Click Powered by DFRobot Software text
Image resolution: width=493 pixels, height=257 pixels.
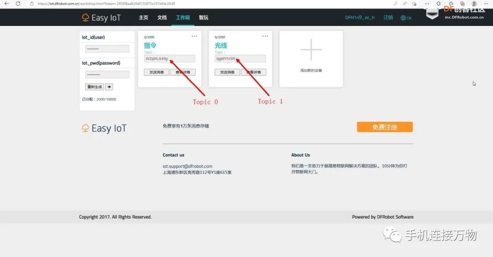(383, 217)
